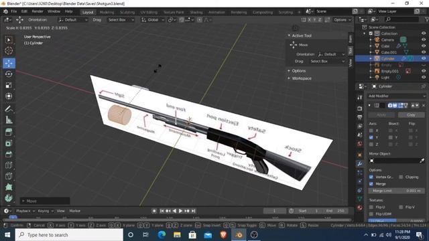Screen dimensions: 429x241
Task: Click the modifier Copy button
Action: pyautogui.click(x=411, y=115)
